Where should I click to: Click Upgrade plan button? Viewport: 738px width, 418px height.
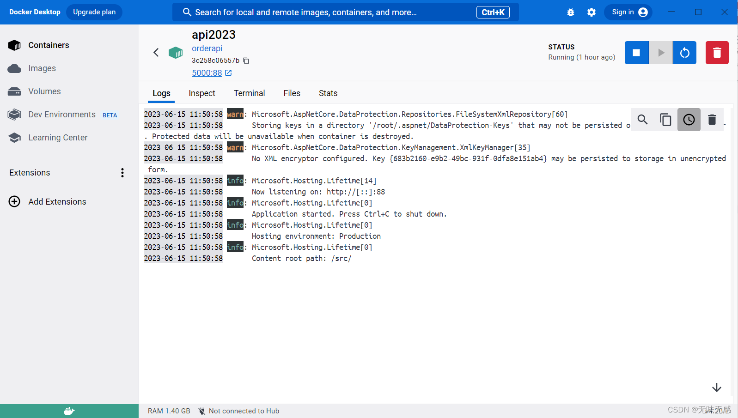coord(94,12)
